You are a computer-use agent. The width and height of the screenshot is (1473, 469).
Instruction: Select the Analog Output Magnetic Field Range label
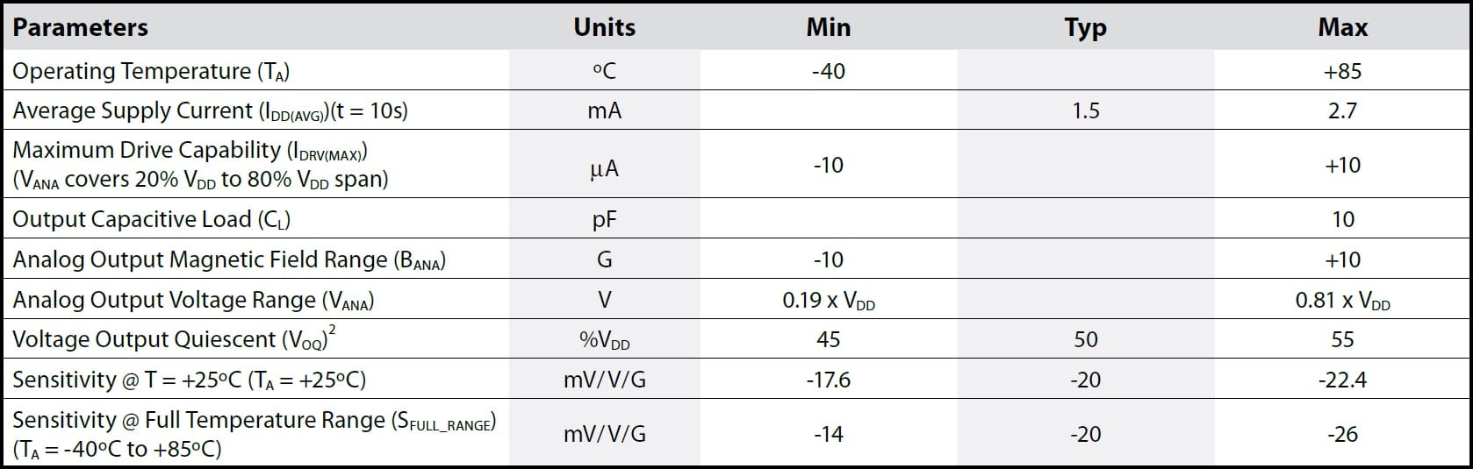(229, 259)
